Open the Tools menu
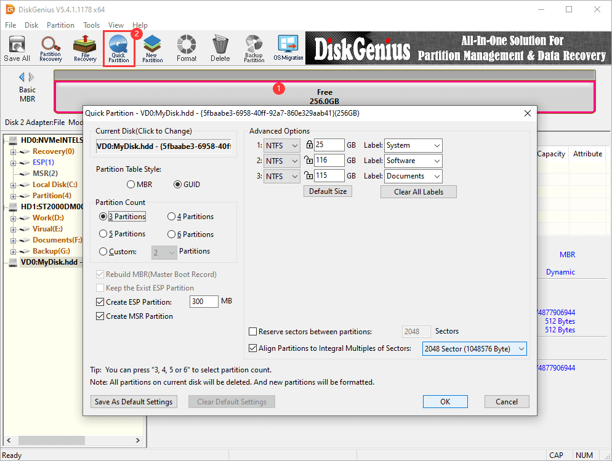Viewport: 612px width, 461px height. [x=92, y=25]
